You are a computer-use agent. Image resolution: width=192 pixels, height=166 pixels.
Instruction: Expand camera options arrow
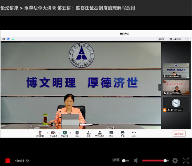coord(59,133)
